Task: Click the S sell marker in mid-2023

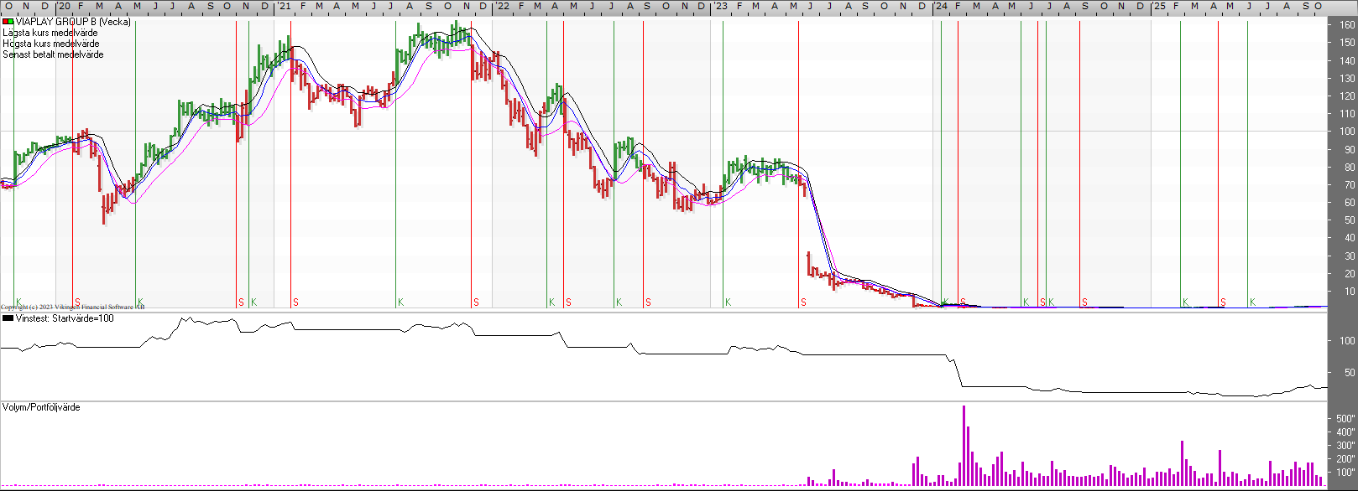Action: tap(803, 302)
